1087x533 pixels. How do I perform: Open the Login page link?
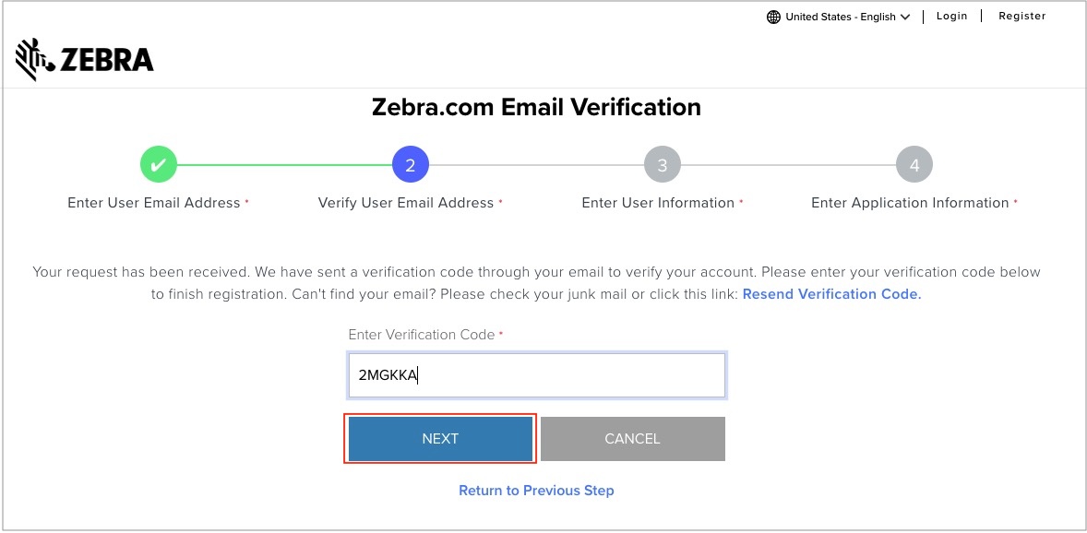(951, 16)
